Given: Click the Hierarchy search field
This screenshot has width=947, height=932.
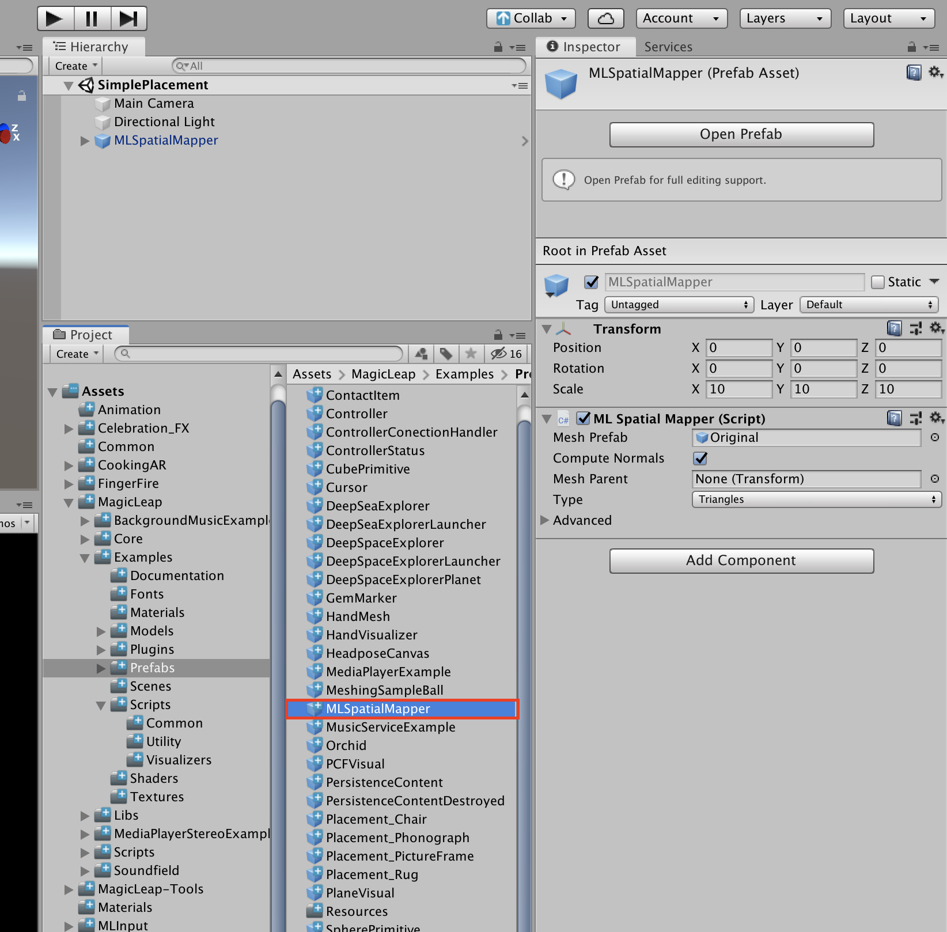Looking at the screenshot, I should pyautogui.click(x=349, y=66).
